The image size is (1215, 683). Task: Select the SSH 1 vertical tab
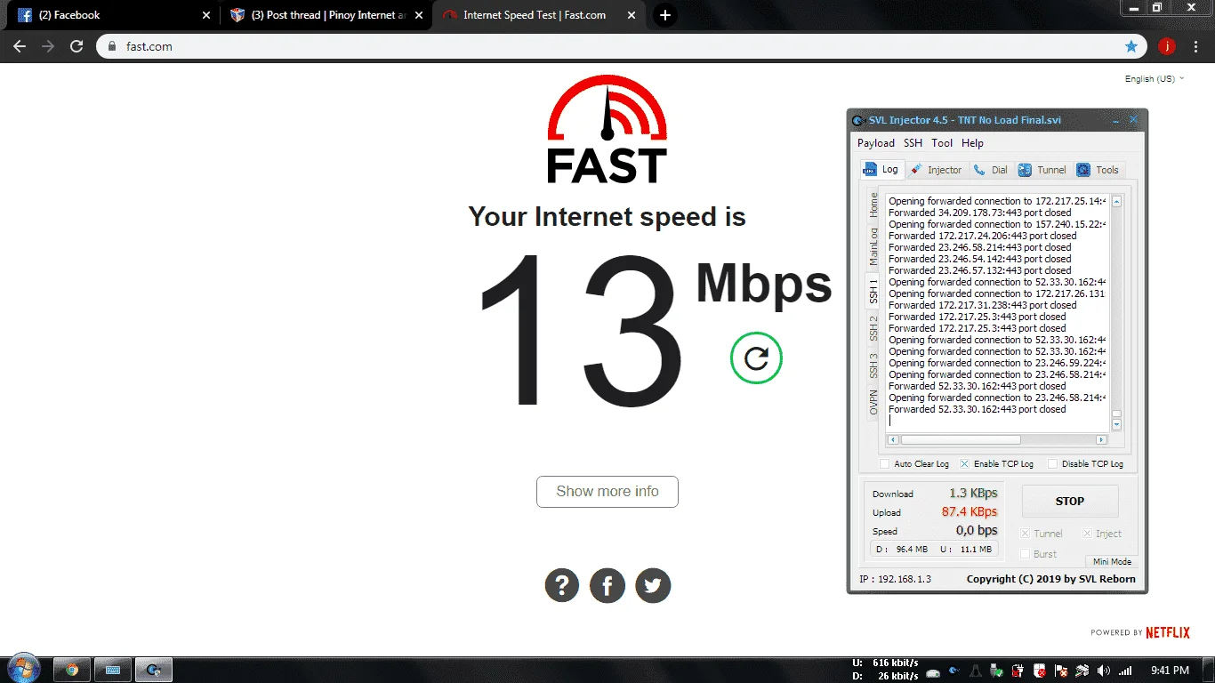(873, 289)
